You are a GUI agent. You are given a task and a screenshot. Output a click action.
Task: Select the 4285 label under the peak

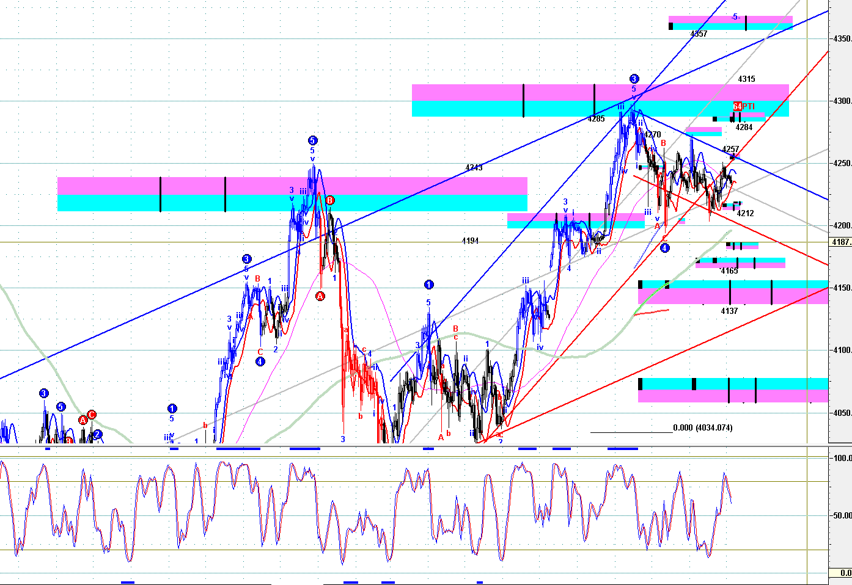click(596, 119)
